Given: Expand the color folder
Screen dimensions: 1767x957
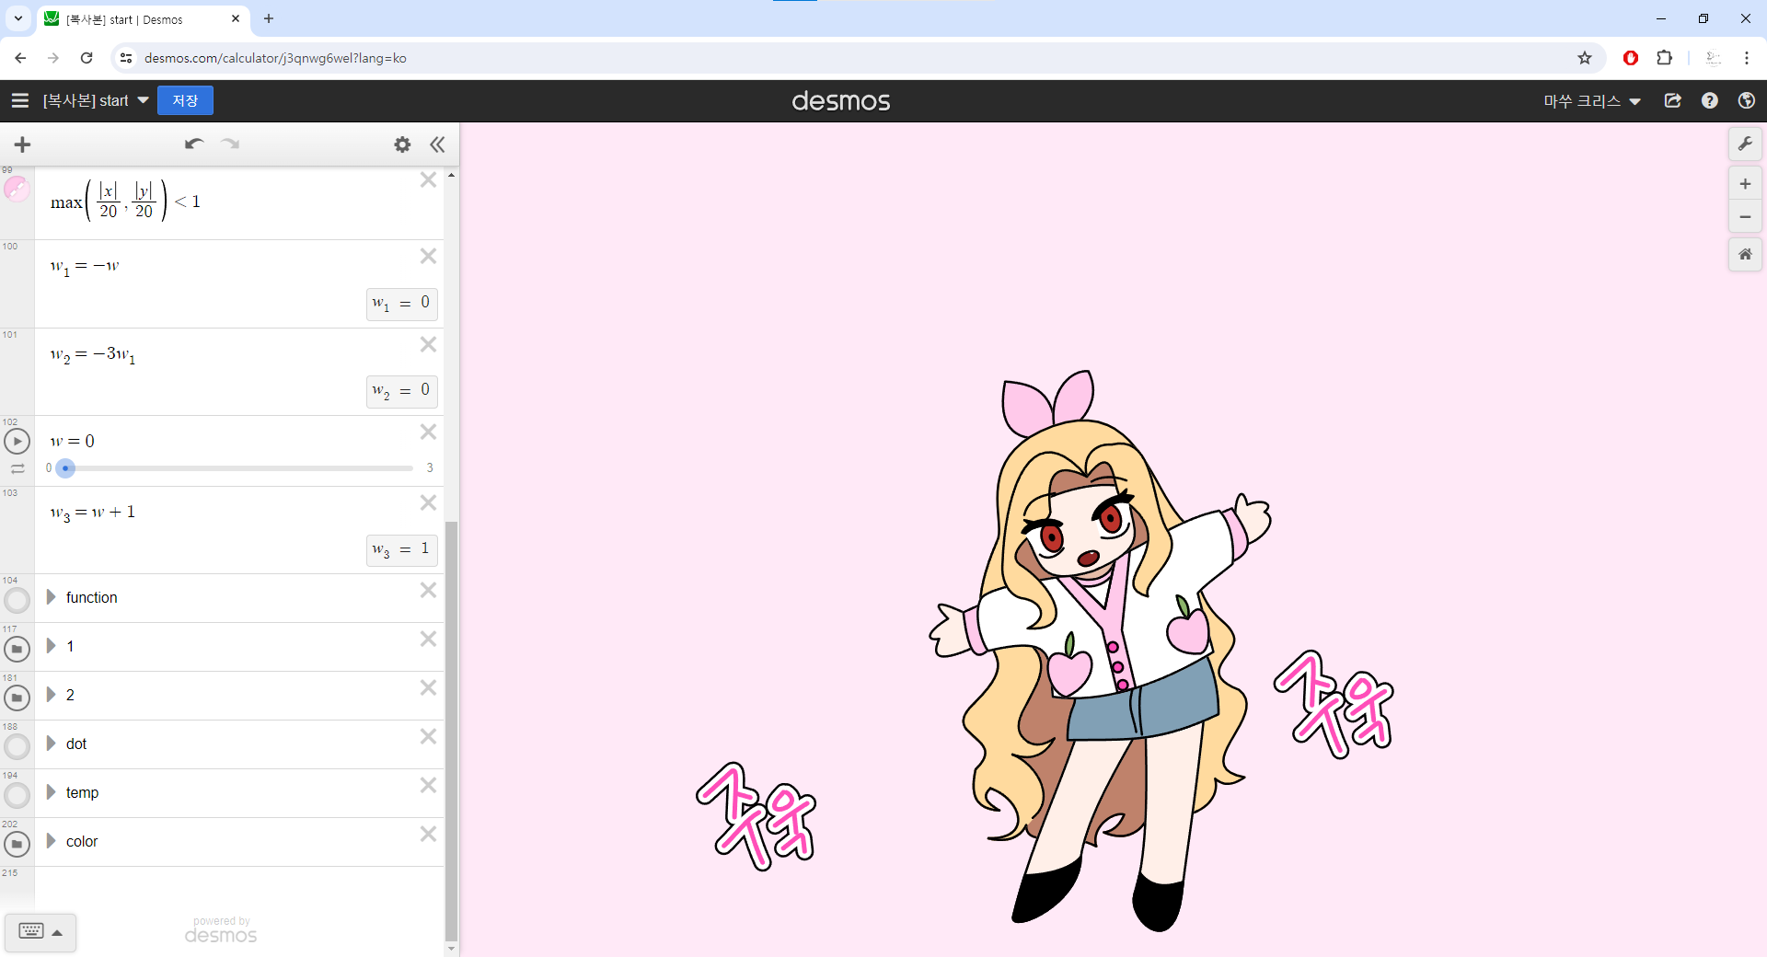Looking at the screenshot, I should point(52,841).
